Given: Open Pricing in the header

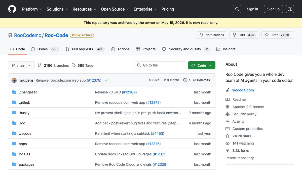Looking at the screenshot, I should (x=168, y=9).
